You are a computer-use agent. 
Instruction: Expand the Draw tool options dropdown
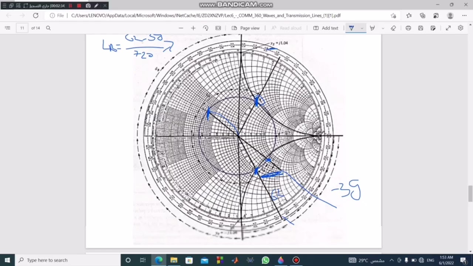click(362, 28)
